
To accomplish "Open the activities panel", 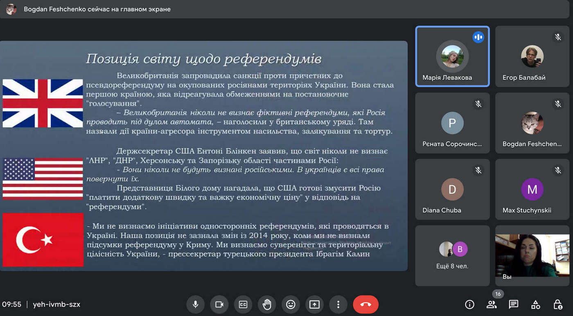I will tap(535, 305).
